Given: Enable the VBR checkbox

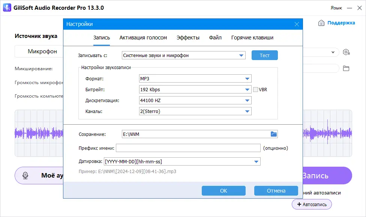Looking at the screenshot, I should coord(256,89).
